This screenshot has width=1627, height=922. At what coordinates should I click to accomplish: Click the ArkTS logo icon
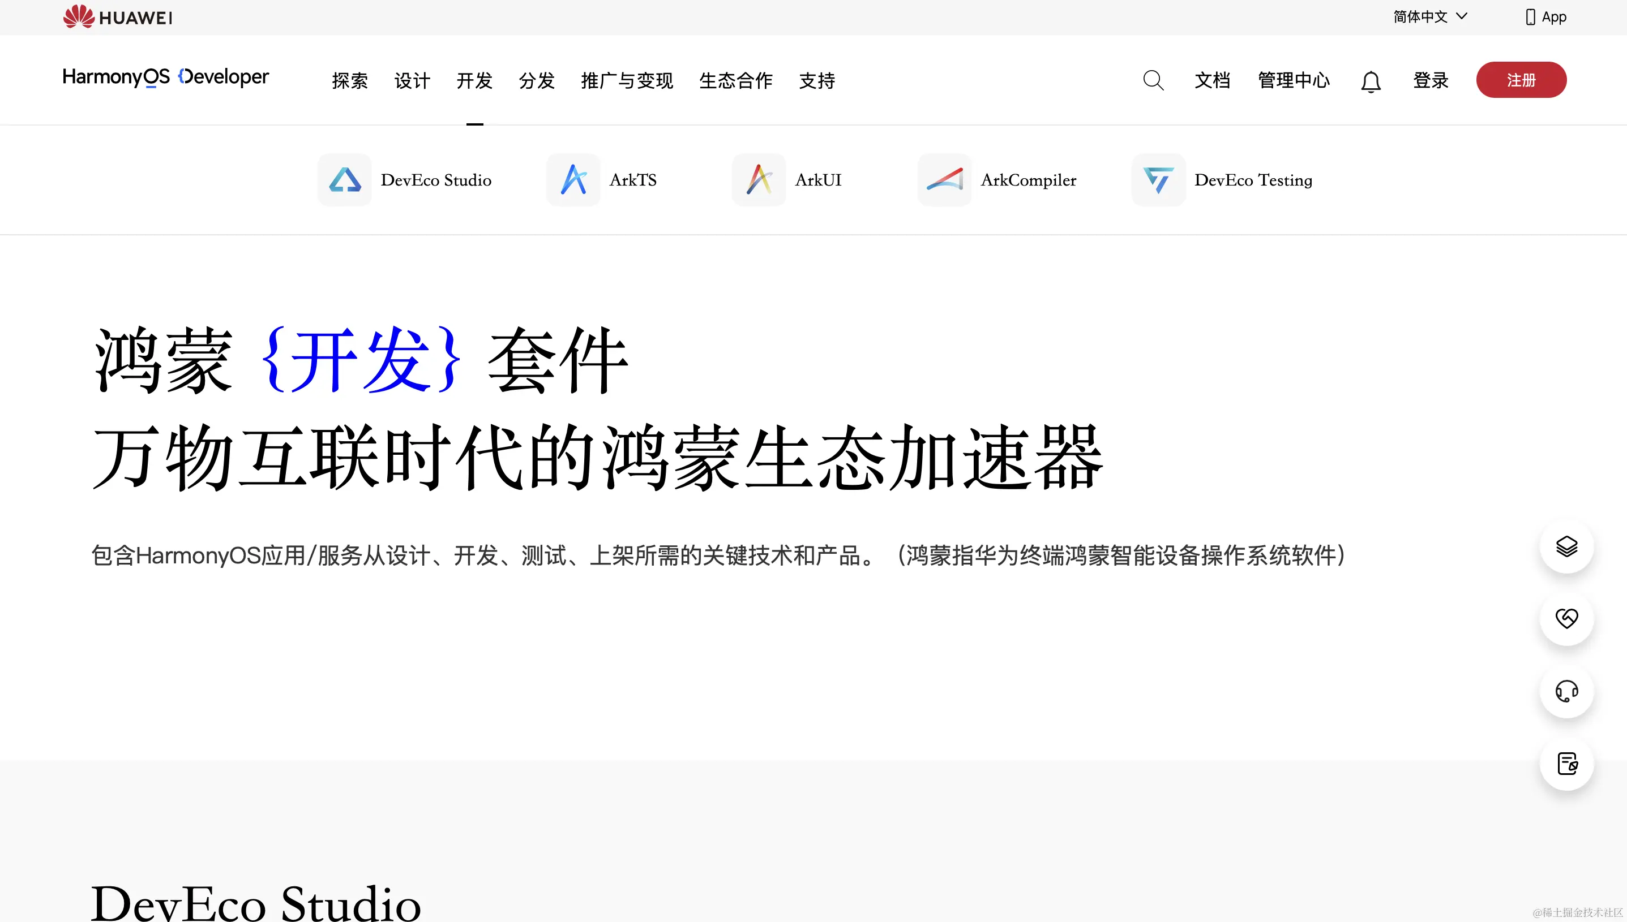(x=573, y=180)
